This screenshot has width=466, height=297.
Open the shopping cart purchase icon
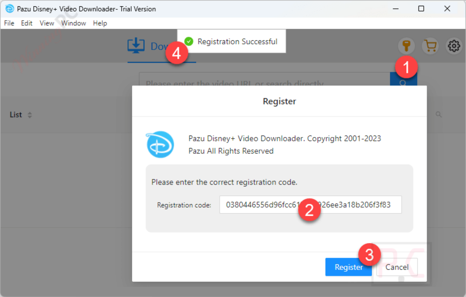(430, 46)
